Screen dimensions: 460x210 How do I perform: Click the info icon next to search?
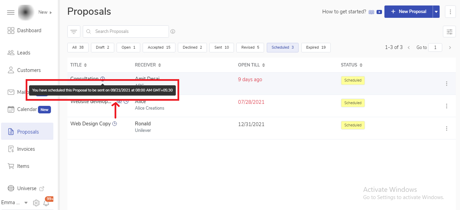(x=173, y=32)
